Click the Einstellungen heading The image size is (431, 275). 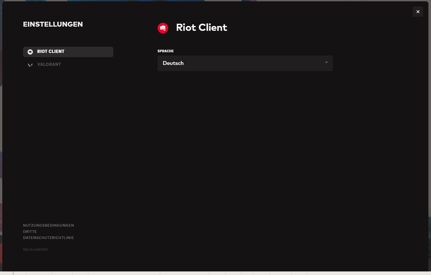(53, 24)
